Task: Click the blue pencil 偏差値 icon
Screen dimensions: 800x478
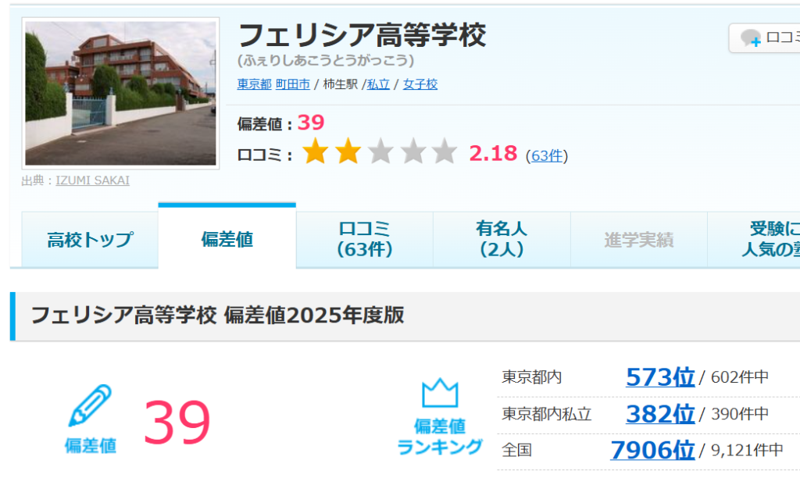Action: [90, 405]
